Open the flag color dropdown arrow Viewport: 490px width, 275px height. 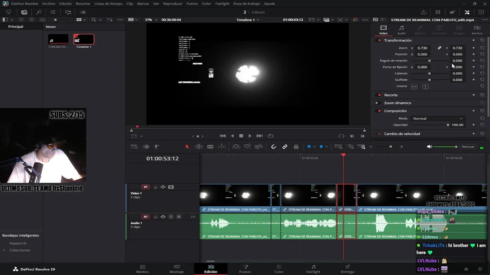tap(314, 147)
